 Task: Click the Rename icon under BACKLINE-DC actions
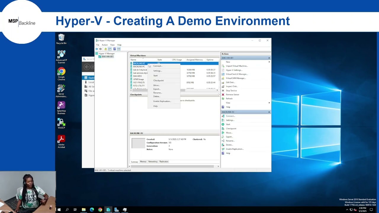[223, 141]
